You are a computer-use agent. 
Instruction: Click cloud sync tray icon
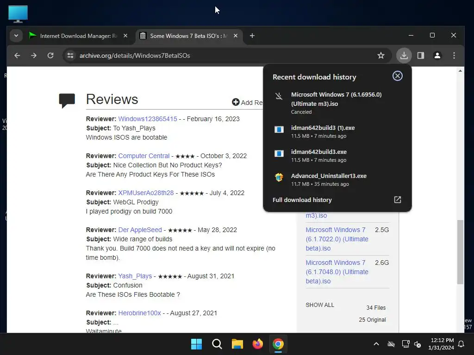(x=391, y=344)
